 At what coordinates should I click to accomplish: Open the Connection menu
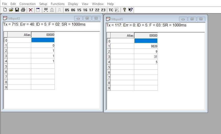[28, 4]
